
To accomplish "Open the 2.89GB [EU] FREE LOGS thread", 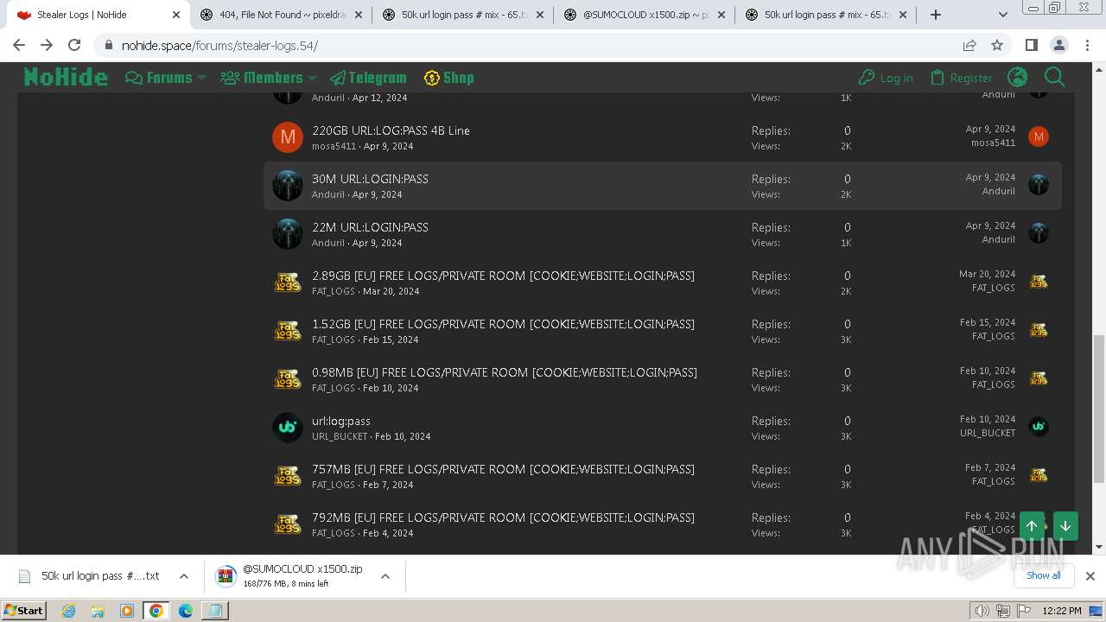I will pyautogui.click(x=503, y=276).
